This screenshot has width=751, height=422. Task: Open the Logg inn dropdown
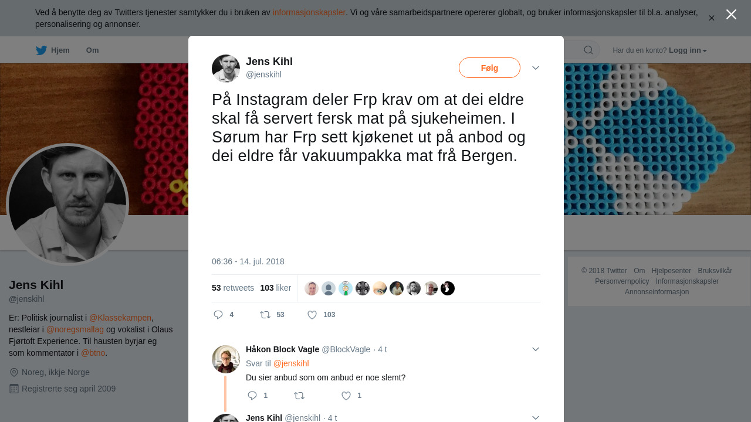[x=688, y=50]
